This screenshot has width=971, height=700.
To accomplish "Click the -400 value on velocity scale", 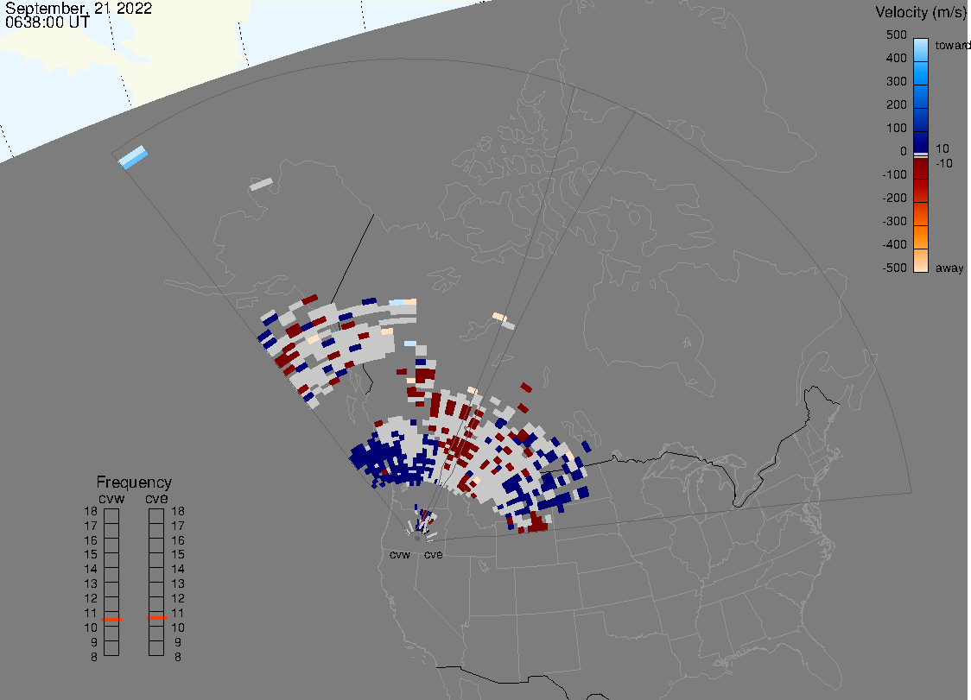I will [894, 244].
